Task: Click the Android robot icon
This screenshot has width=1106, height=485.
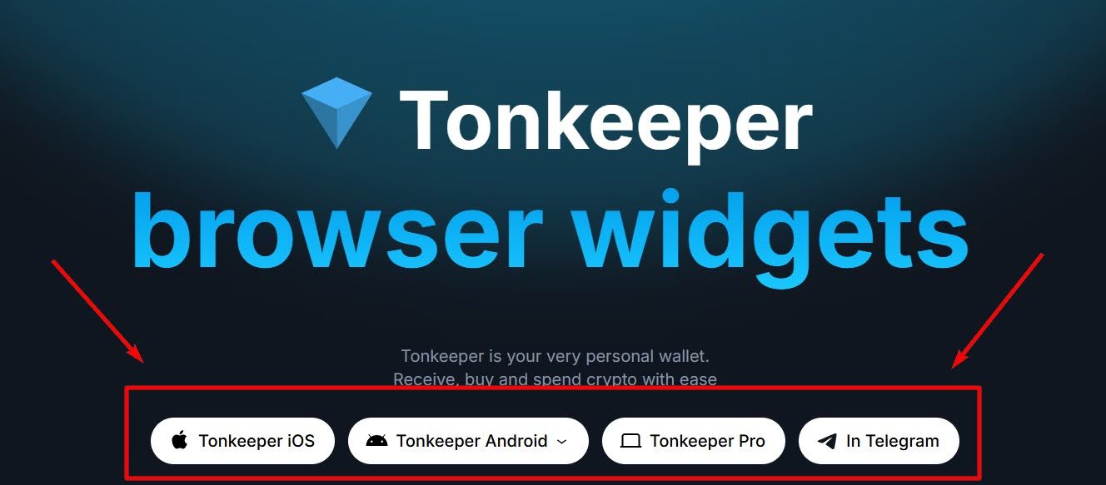Action: point(376,441)
